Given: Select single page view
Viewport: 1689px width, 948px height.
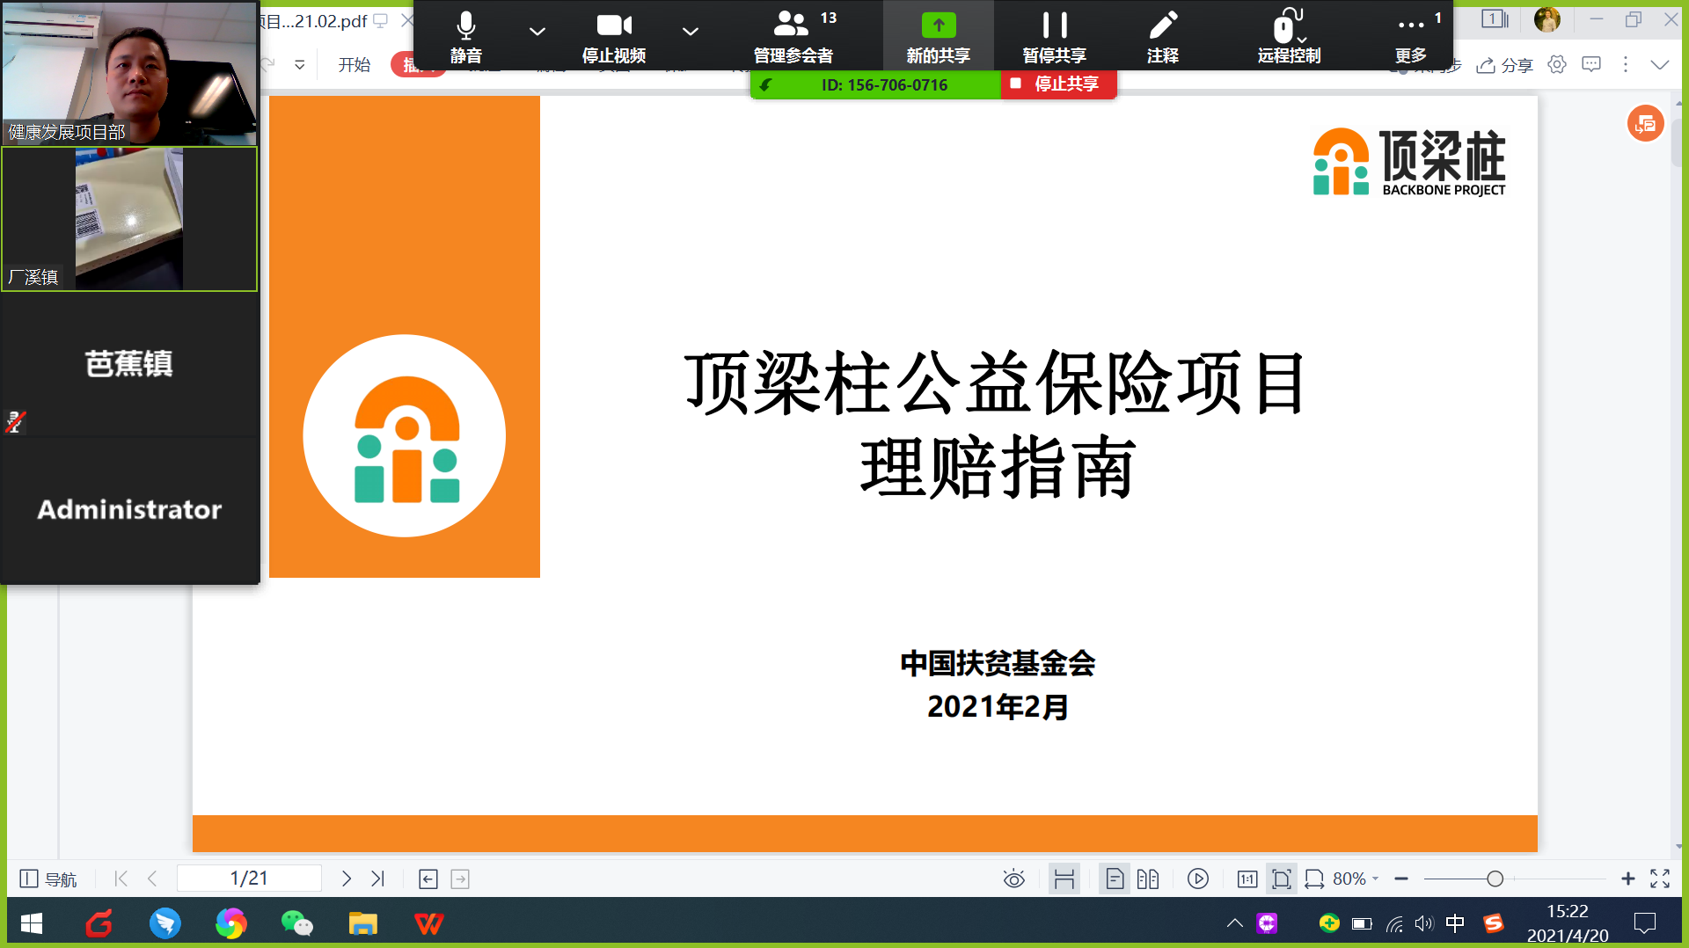Looking at the screenshot, I should (1115, 879).
